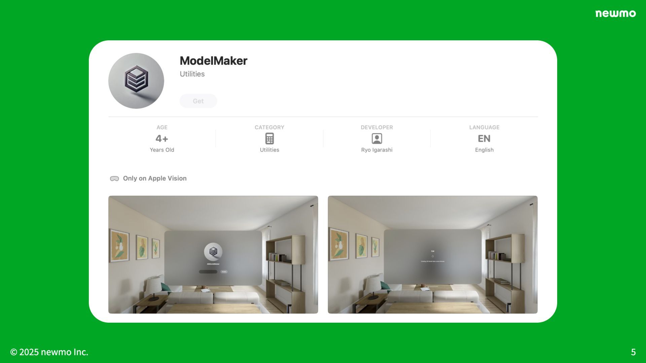Click the Only on Apple Vision label
The image size is (646, 363).
[x=155, y=178]
